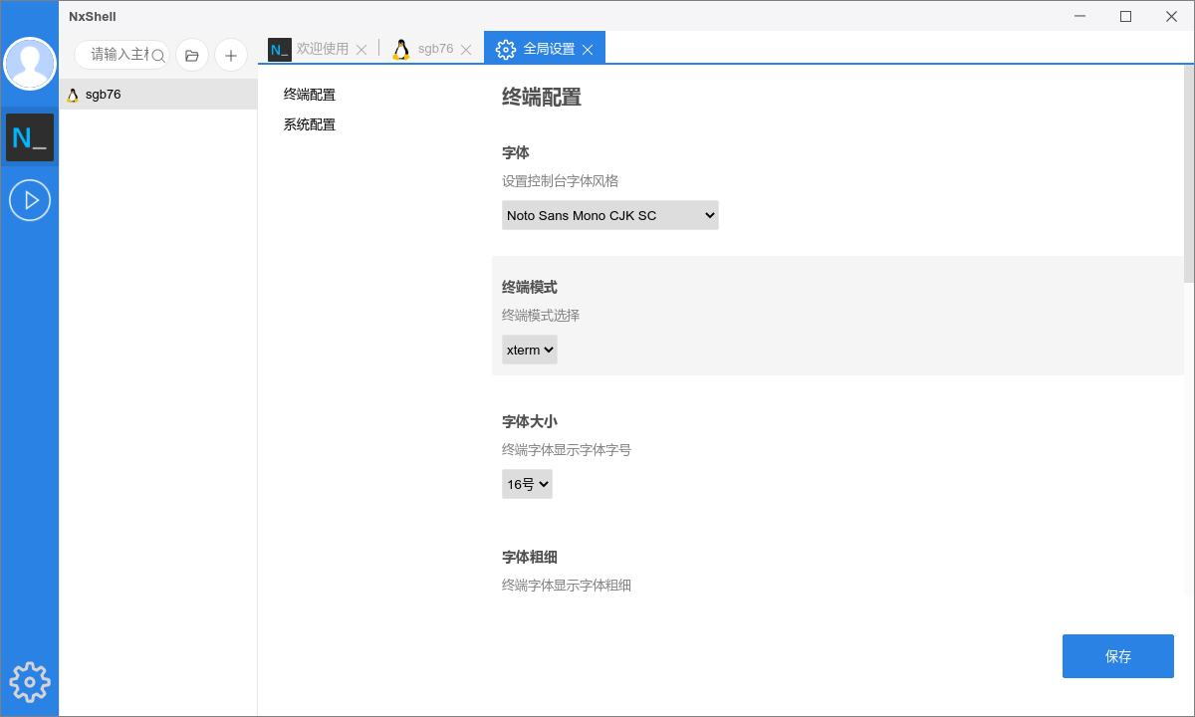Open the 16号 font size dropdown

527,484
